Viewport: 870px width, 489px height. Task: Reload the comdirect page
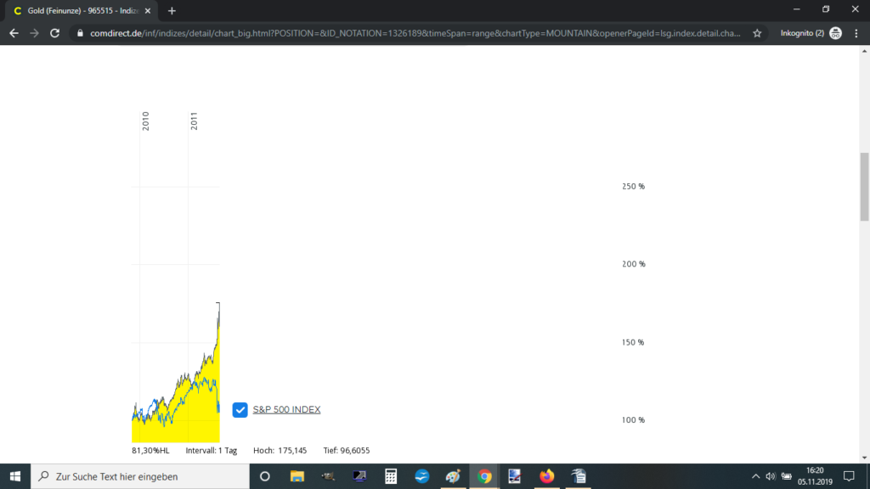54,33
